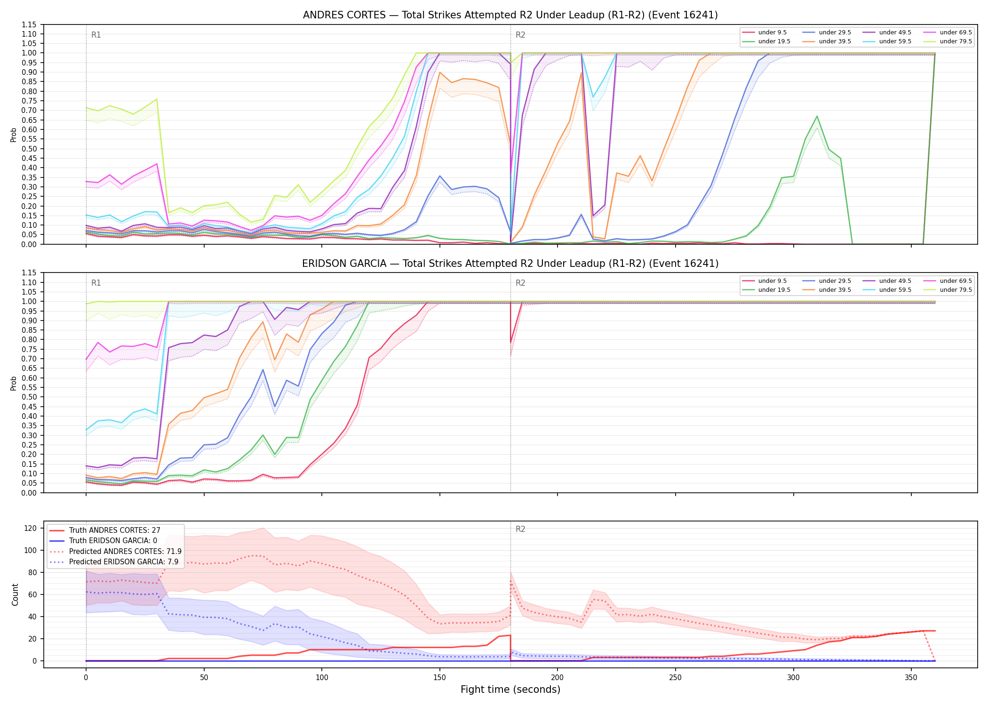988x706 pixels.
Task: Click the R2 marker in ERIDSON GARCIA chart
Action: coord(520,283)
